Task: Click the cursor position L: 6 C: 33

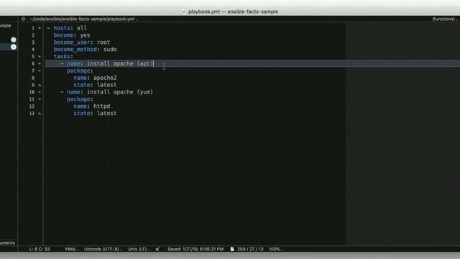Action: (x=40, y=249)
